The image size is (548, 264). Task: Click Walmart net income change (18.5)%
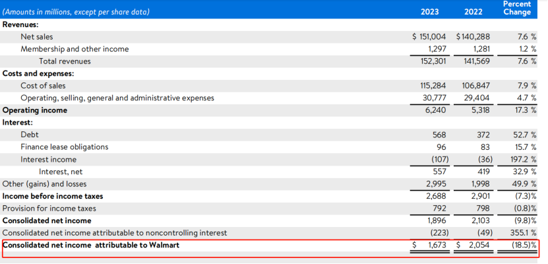524,245
